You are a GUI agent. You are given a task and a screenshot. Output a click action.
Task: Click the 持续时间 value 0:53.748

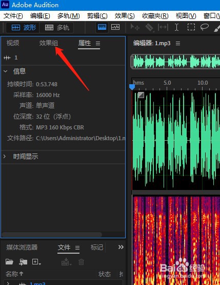click(x=47, y=84)
